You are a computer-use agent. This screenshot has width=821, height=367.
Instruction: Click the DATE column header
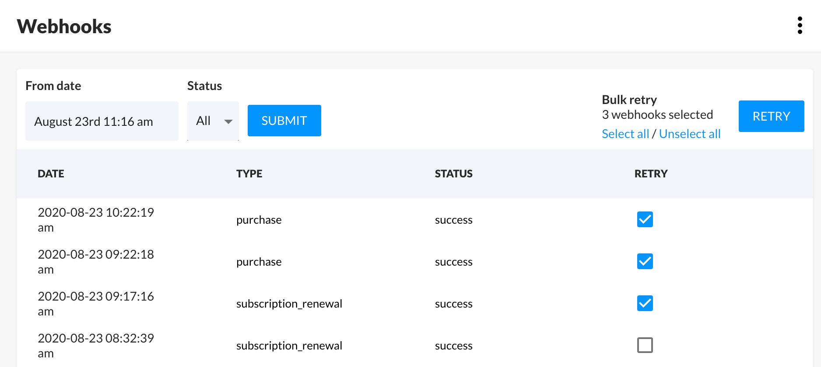(x=51, y=174)
